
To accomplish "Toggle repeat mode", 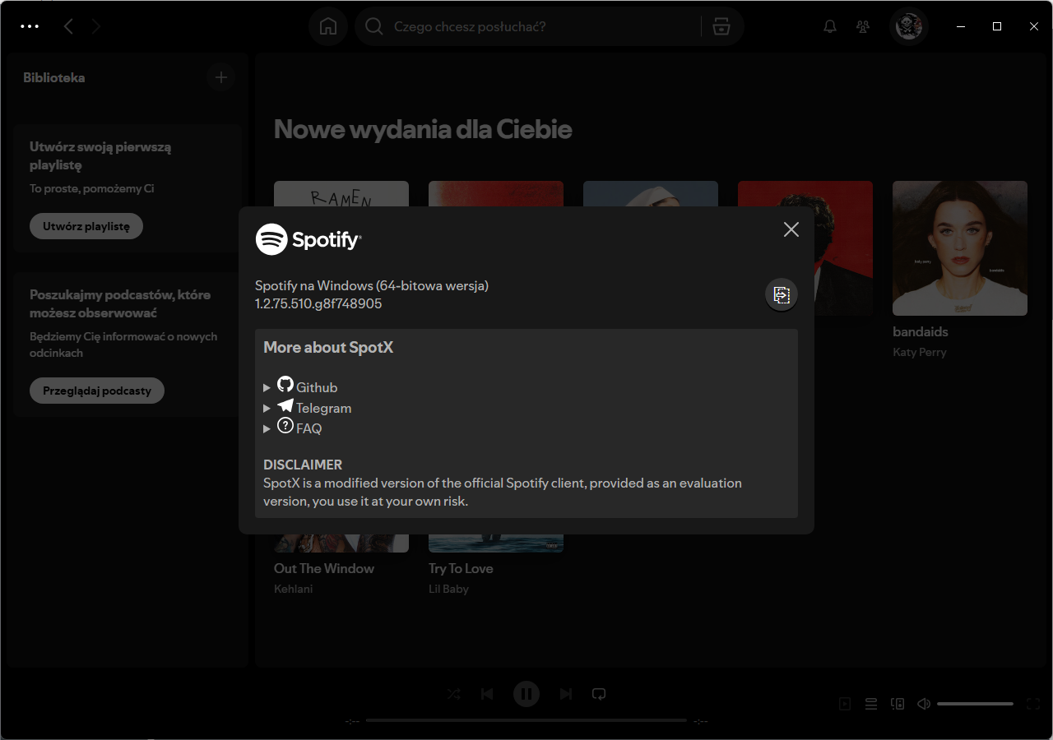I will pos(599,694).
